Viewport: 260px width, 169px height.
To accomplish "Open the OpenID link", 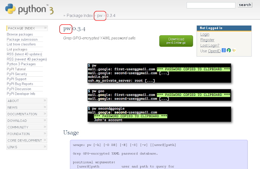I will click(214, 51).
